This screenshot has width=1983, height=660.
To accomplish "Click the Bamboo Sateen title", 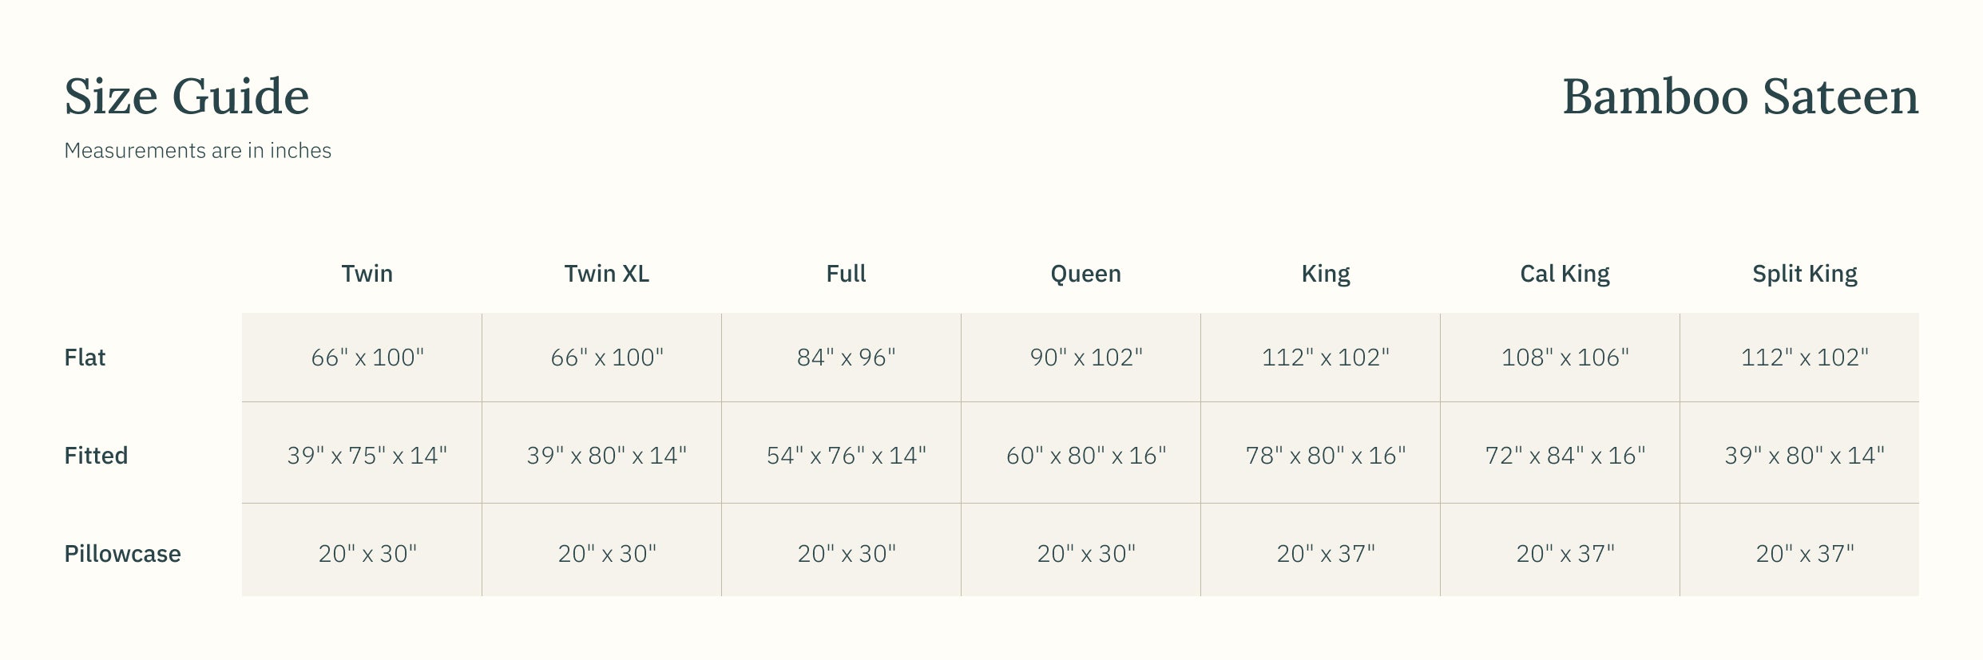I will [x=1739, y=97].
